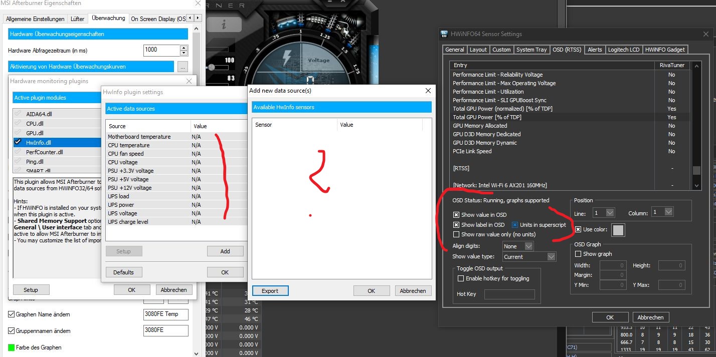
Task: Enable Show graph checkbox
Action: [x=578, y=254]
